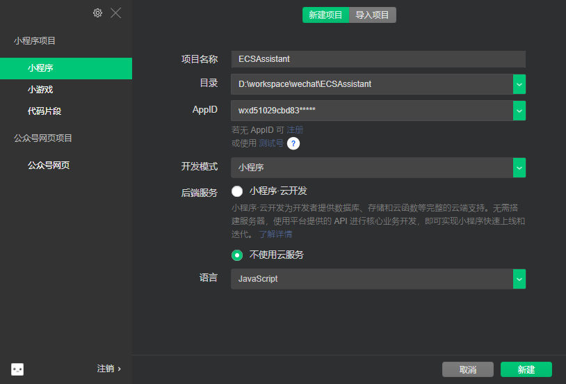
Task: Open the 了解详情 link
Action: (x=275, y=234)
